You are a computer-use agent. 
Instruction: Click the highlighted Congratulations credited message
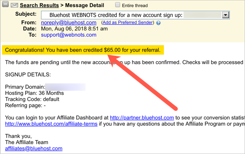tap(83, 50)
